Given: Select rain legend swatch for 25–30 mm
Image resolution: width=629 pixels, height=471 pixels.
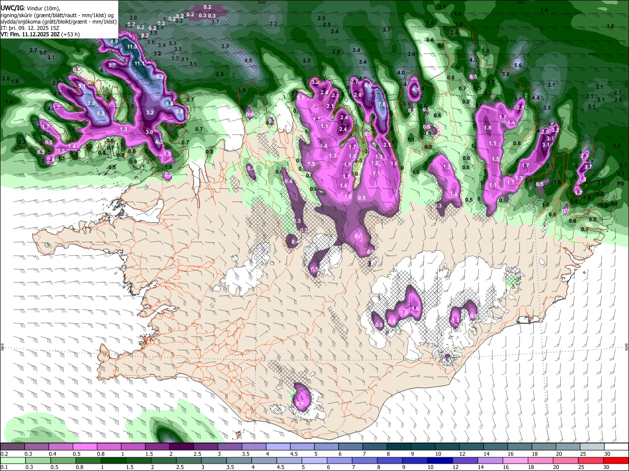Looking at the screenshot, I should (591, 460).
